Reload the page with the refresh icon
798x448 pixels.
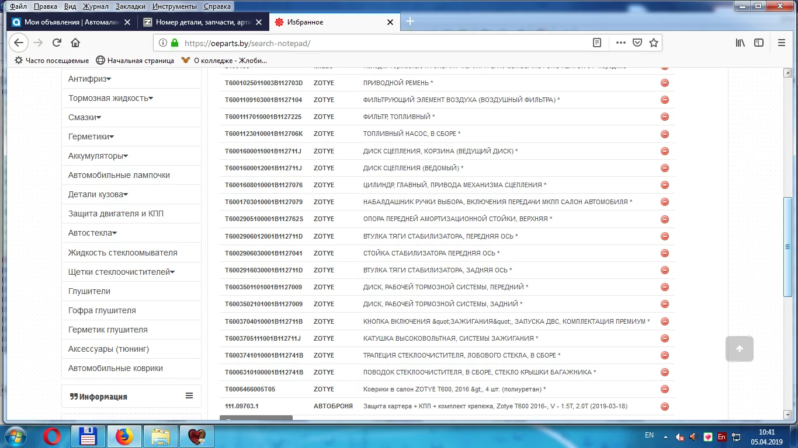pos(57,43)
